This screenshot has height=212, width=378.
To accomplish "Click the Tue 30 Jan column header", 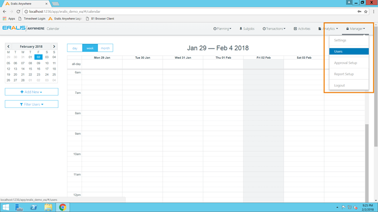I will (x=143, y=58).
